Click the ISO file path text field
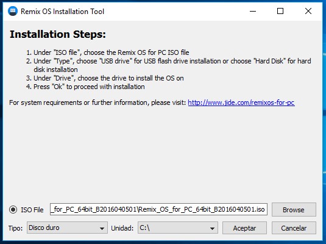Viewport: 326px width, 244px height. tap(158, 209)
